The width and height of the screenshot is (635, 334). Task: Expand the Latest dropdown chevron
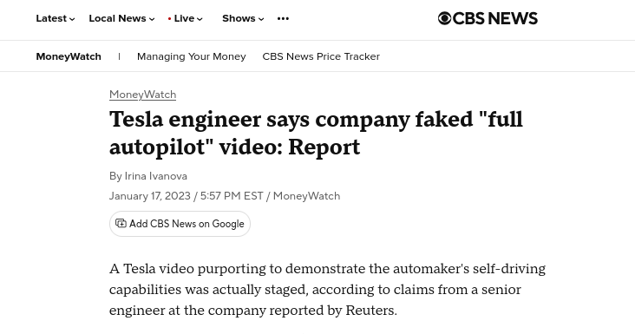tap(72, 19)
